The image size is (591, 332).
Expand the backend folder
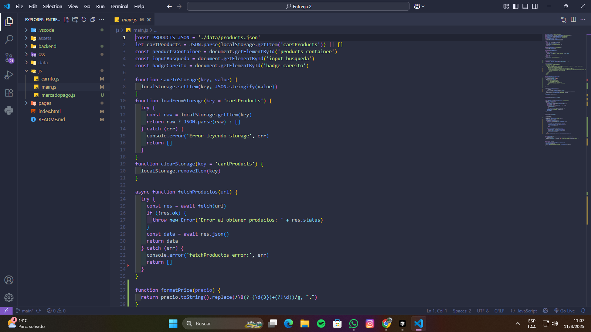[x=64, y=46]
